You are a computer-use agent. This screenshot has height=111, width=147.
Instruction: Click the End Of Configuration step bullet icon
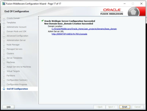point(4,89)
